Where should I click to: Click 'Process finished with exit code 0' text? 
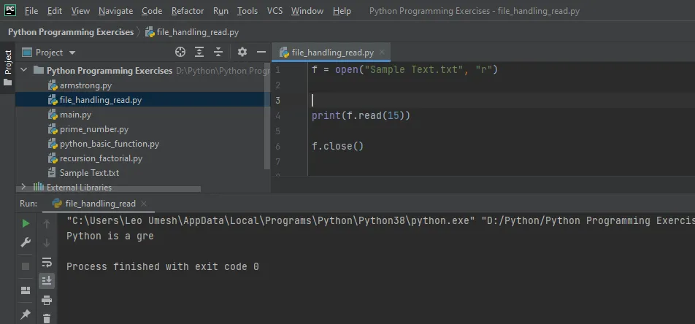(162, 266)
